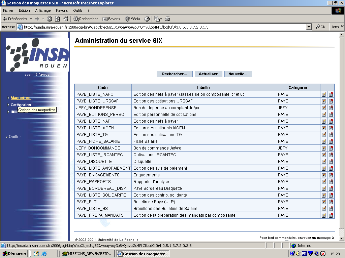Delete the PAYE_LISTE_NAP maquette
The height and width of the screenshot is (258, 345).
tap(331, 121)
